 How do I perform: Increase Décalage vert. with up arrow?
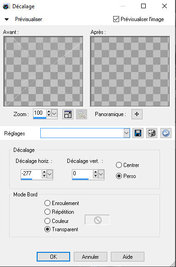(96, 172)
